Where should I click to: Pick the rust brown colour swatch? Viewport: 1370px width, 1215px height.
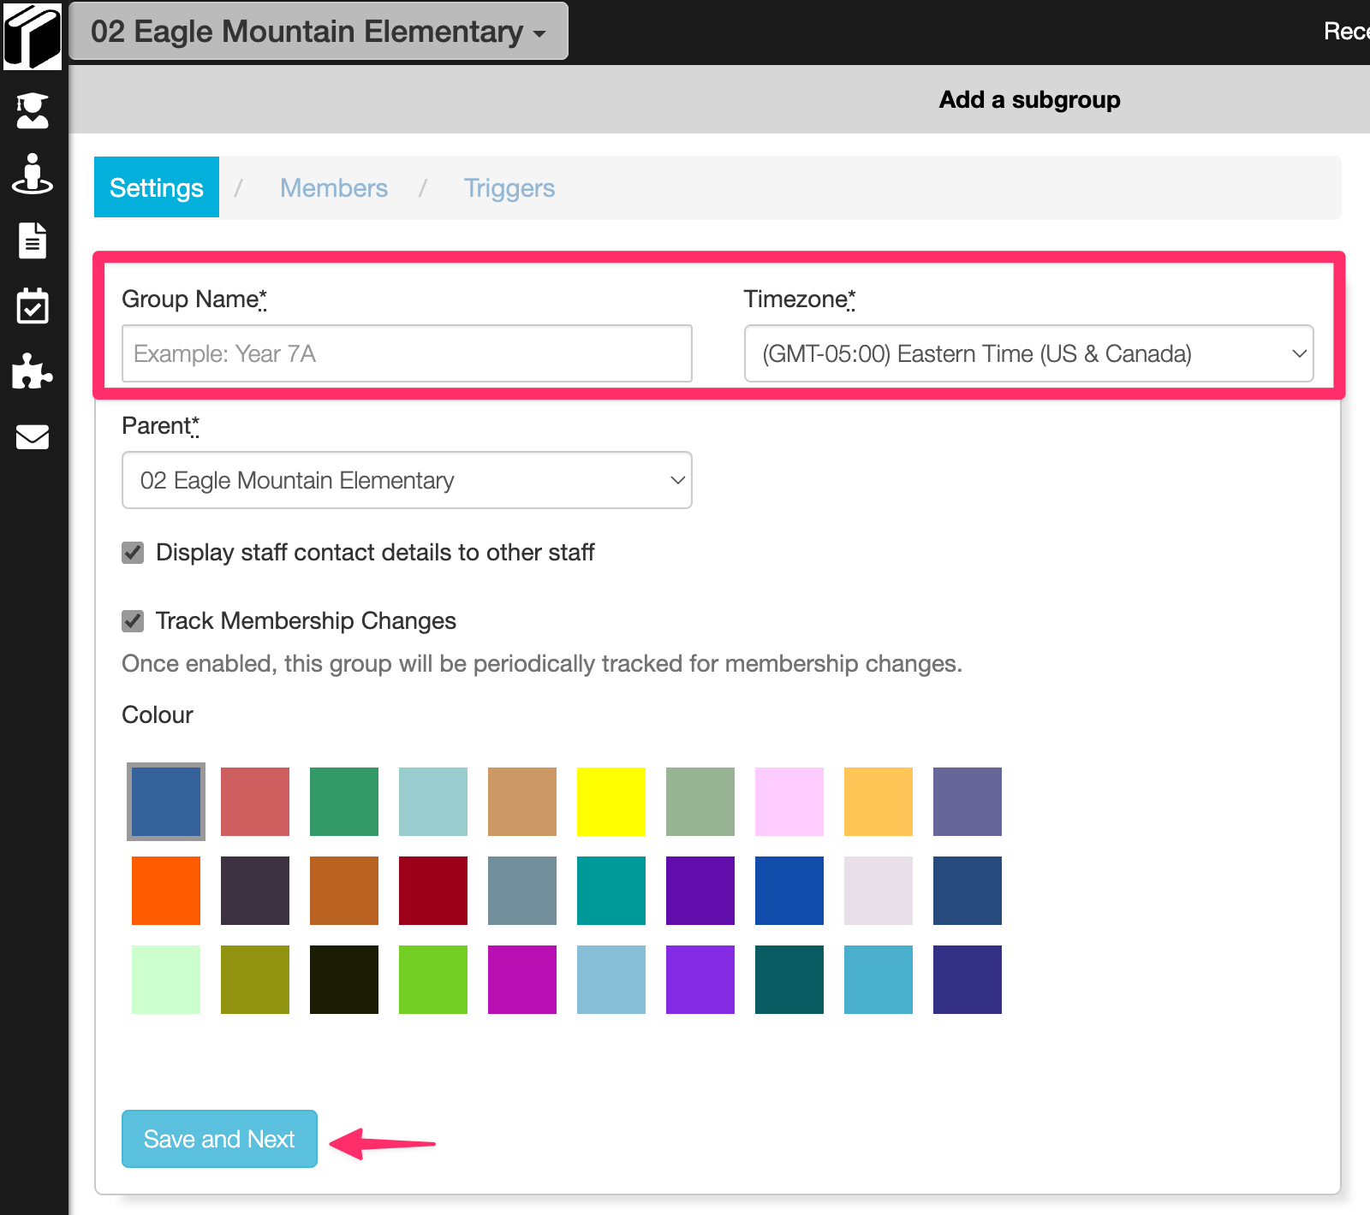click(344, 891)
